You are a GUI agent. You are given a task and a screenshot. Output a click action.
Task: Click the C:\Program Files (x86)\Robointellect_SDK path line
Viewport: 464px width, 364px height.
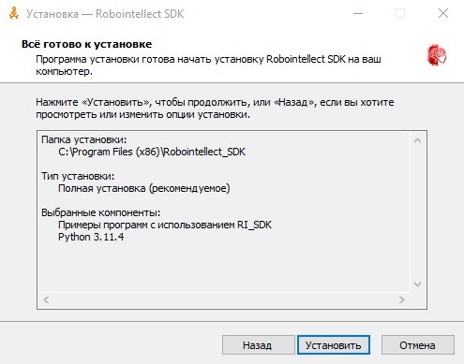click(x=152, y=152)
